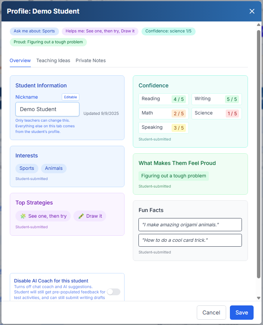This screenshot has width=263, height=325.
Task: Close the profile dialog with X icon
Action: [x=252, y=11]
